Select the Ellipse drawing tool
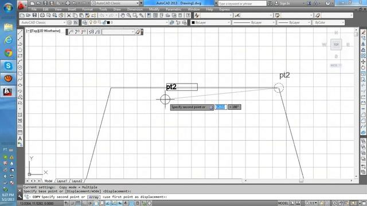367x206 pixels. coord(20,85)
